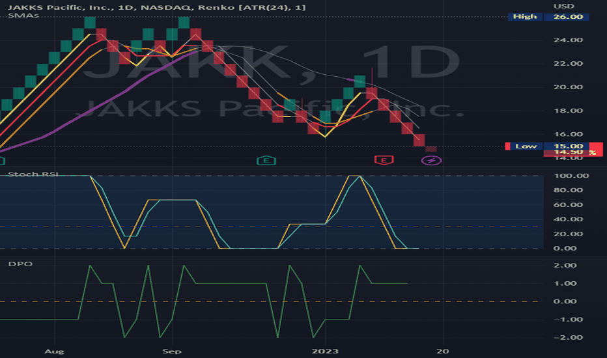
Task: Click the 20 date label on time axis
Action: (x=443, y=351)
